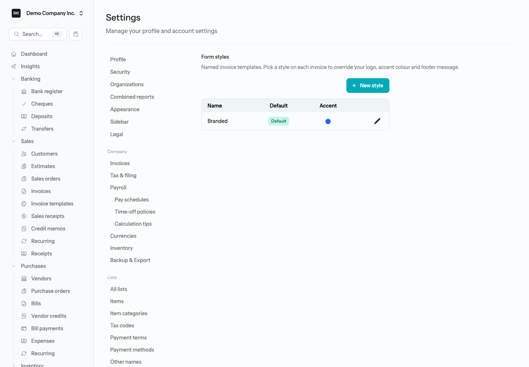Open Backup & Export settings
This screenshot has width=529, height=367.
(130, 260)
